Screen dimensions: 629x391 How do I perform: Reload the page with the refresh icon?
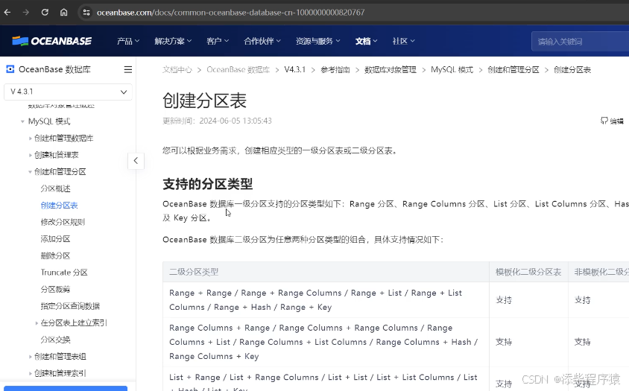(45, 13)
